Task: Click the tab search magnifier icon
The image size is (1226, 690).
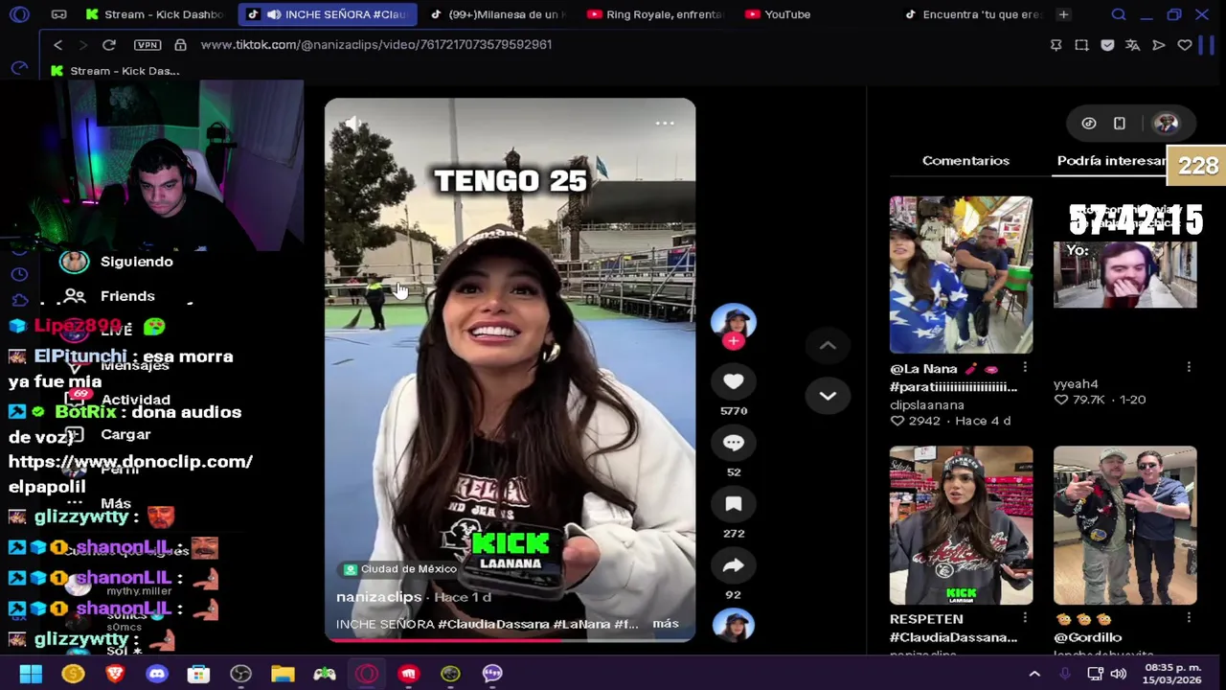Action: coord(1119,14)
